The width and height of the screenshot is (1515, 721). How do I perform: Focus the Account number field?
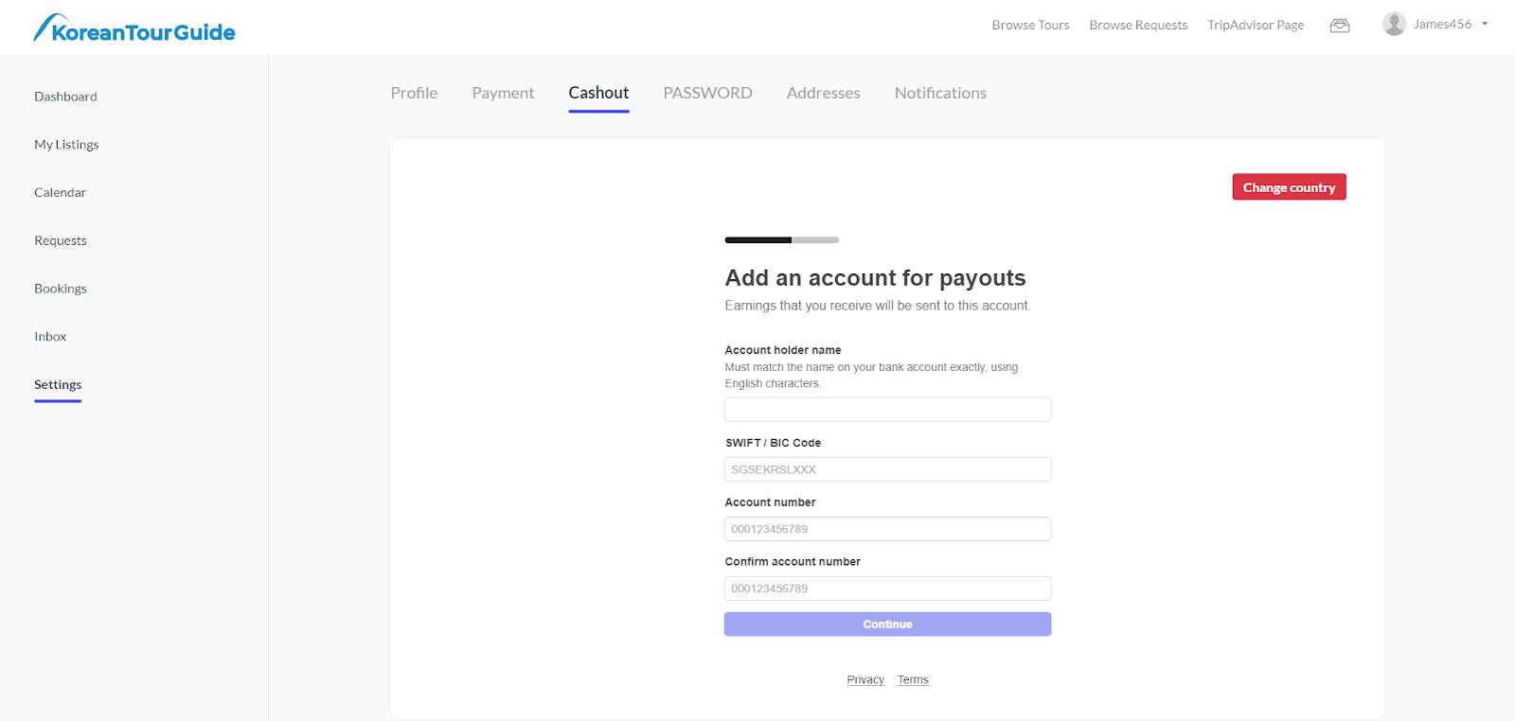[x=887, y=529]
